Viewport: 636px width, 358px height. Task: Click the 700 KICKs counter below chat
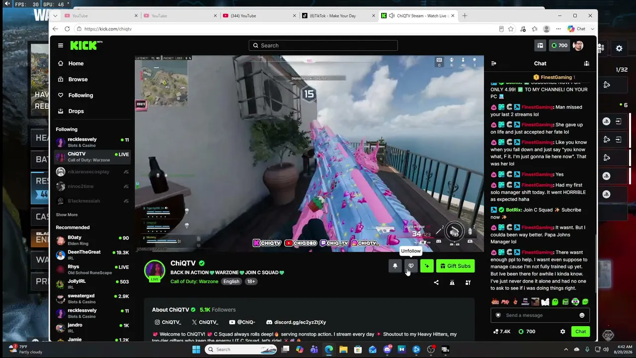(x=527, y=332)
